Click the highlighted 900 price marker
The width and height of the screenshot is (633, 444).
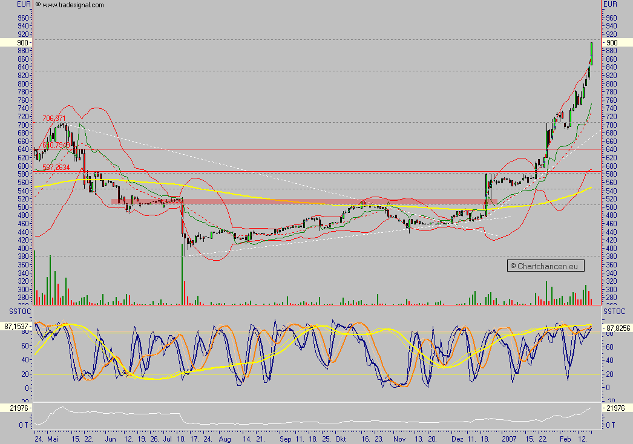21,43
